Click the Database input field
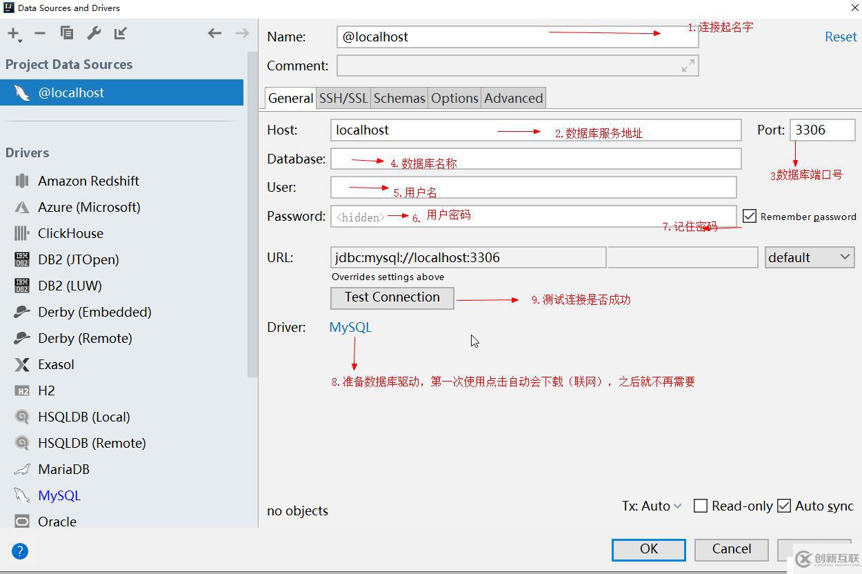Screen dimensions: 862x574 point(536,159)
